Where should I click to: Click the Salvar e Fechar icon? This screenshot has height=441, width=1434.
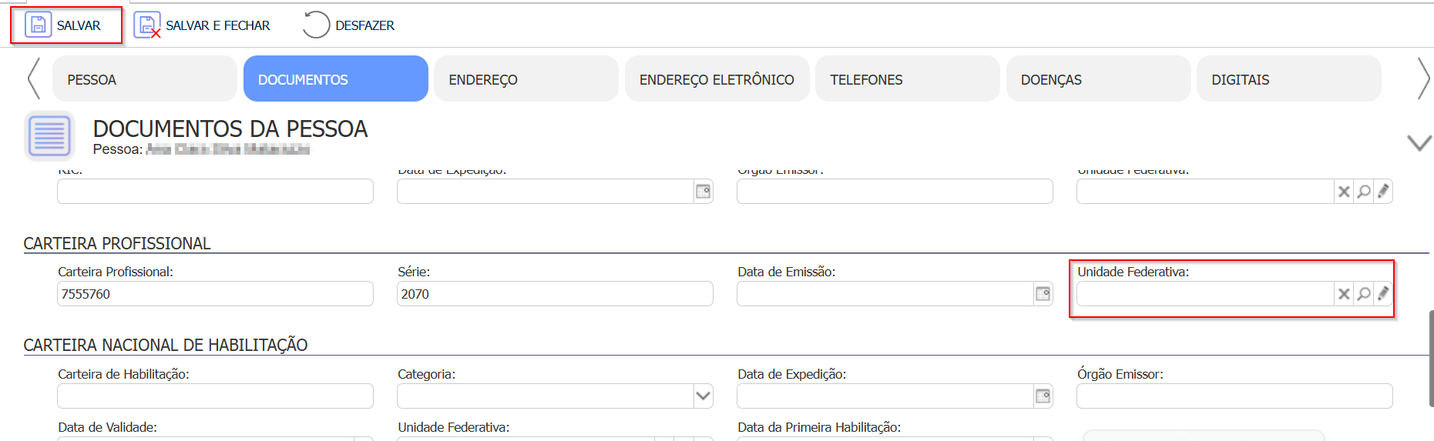click(x=146, y=25)
